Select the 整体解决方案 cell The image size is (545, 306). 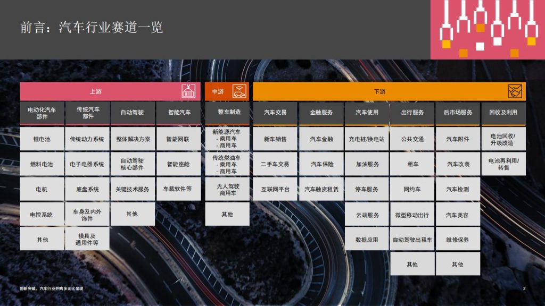[x=133, y=139]
